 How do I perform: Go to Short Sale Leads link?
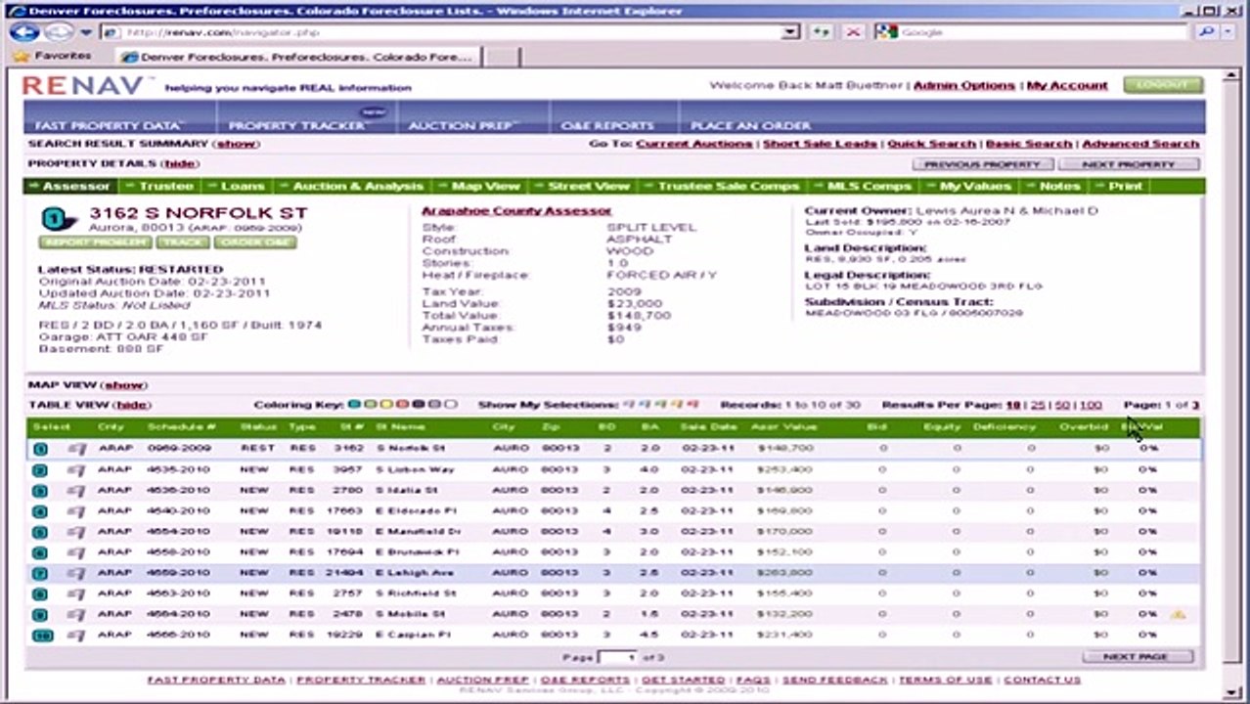pos(820,144)
